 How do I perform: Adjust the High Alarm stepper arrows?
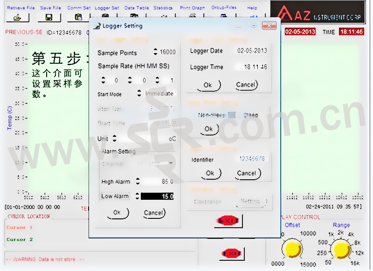(x=138, y=181)
